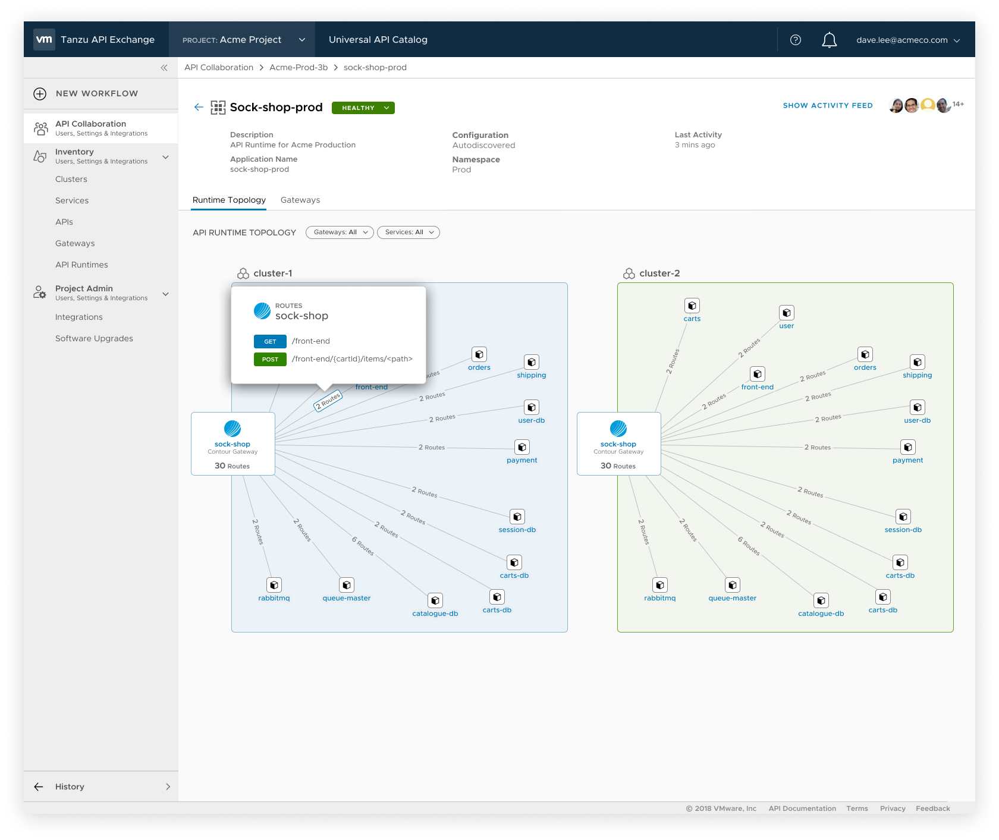The width and height of the screenshot is (999, 840).
Task: Click the 6 Routes label in cluster-2
Action: pos(749,546)
